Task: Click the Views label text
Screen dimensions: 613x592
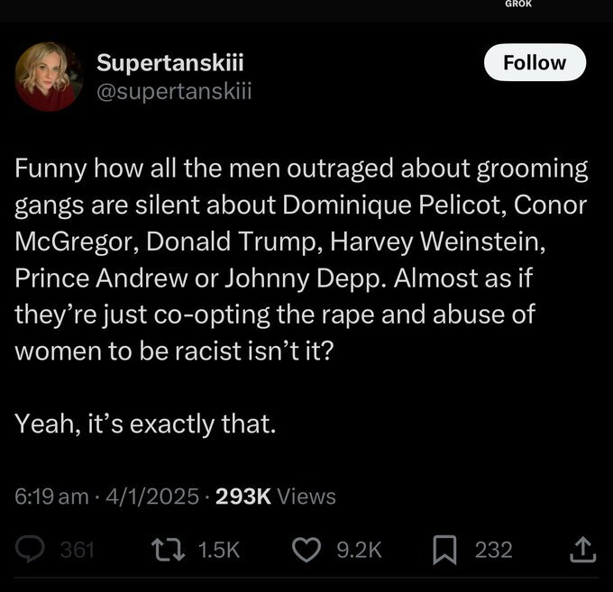Action: pyautogui.click(x=306, y=496)
